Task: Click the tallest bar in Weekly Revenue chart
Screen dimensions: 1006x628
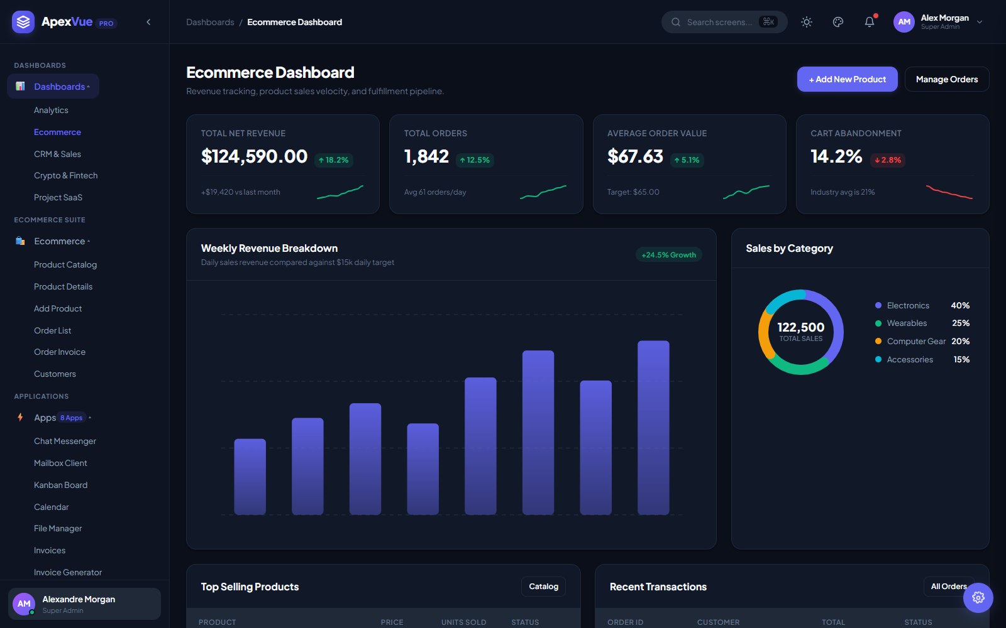Action: [653, 428]
